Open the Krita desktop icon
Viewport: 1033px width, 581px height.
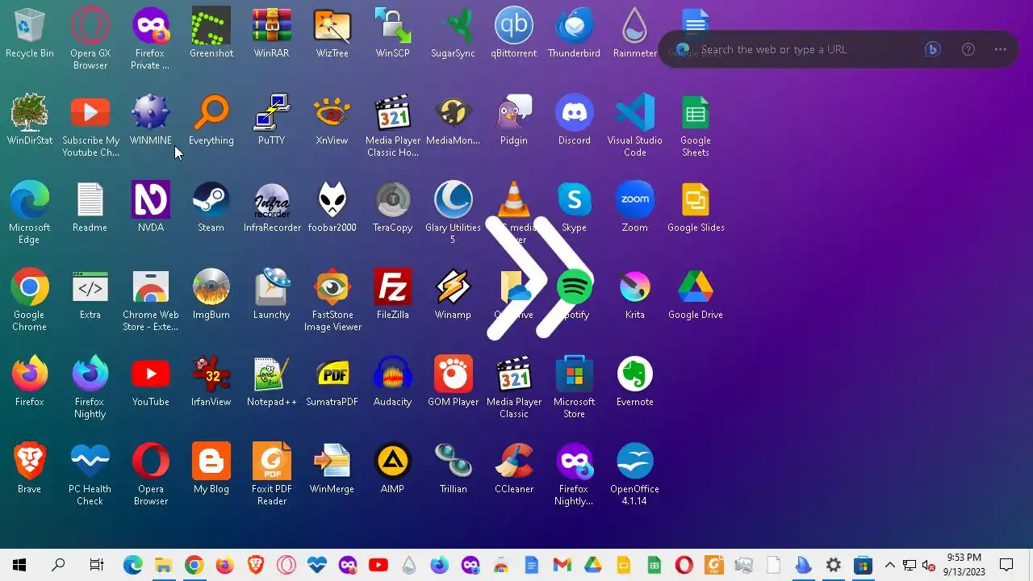click(635, 295)
